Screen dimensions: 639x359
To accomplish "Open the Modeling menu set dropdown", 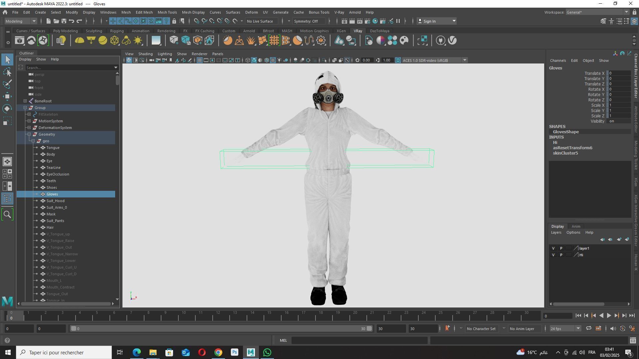I will pos(21,21).
